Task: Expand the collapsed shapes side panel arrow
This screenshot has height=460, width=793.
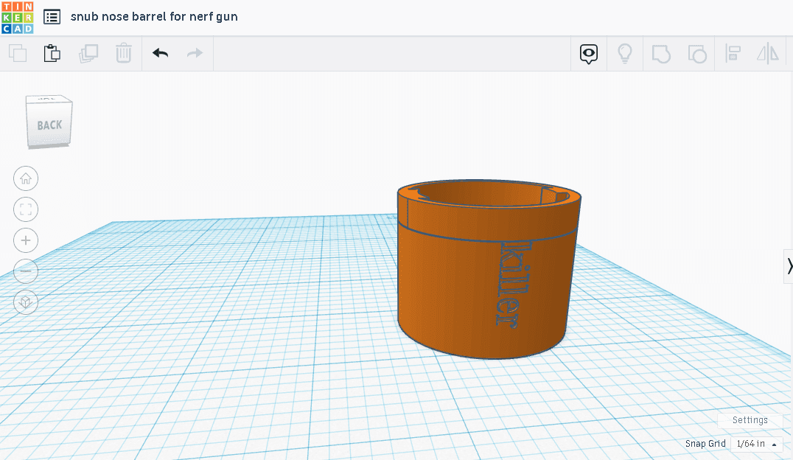Action: (x=789, y=266)
